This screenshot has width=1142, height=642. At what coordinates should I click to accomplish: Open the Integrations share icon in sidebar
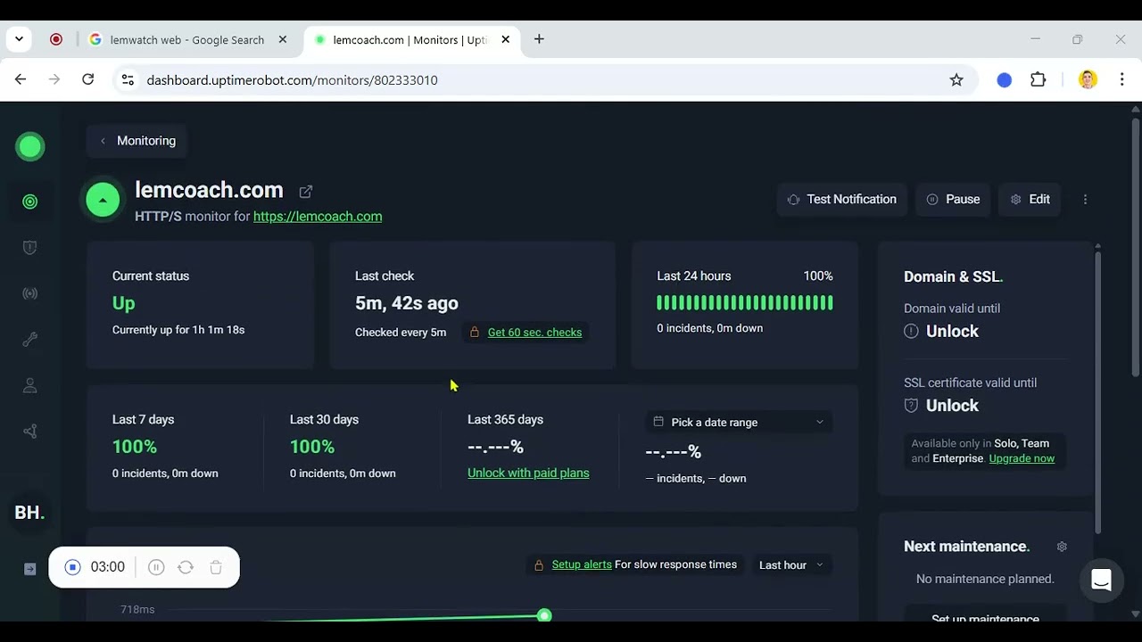coord(30,432)
